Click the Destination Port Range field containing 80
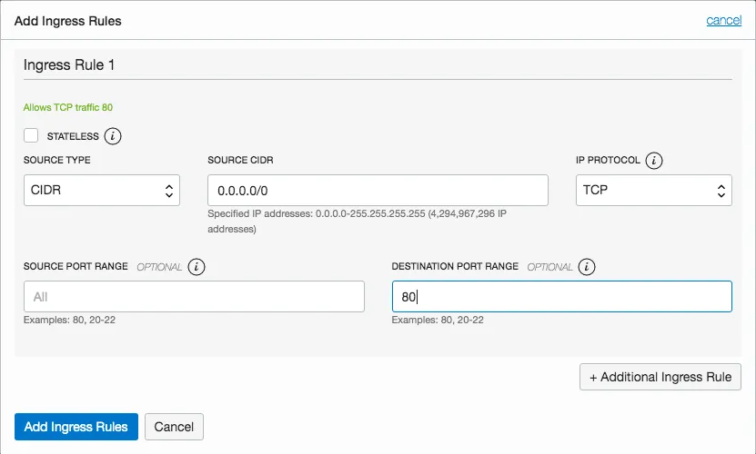This screenshot has width=756, height=454. pyautogui.click(x=561, y=297)
